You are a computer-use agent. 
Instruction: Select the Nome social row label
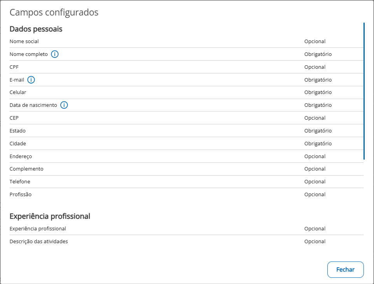24,42
